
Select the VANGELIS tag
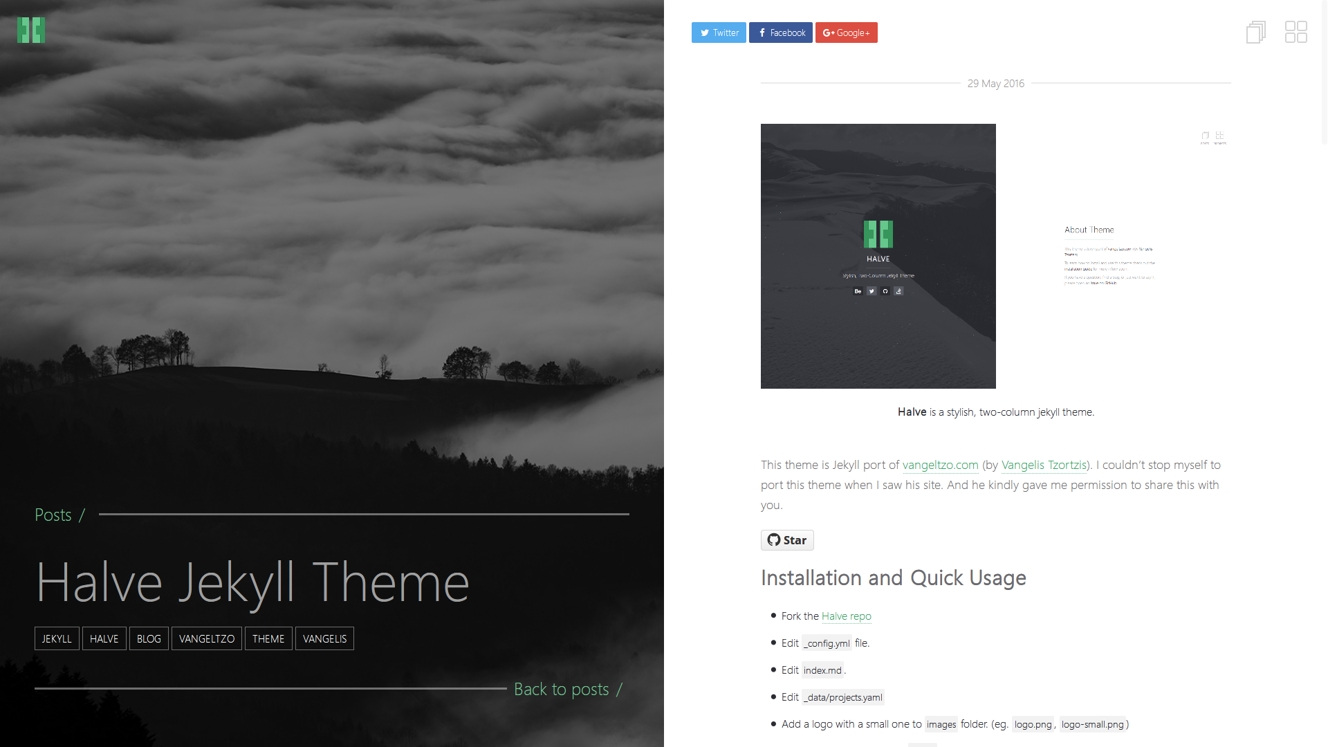coord(324,638)
